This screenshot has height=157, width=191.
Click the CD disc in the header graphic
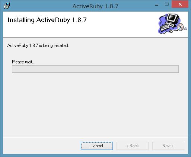[x=180, y=27]
